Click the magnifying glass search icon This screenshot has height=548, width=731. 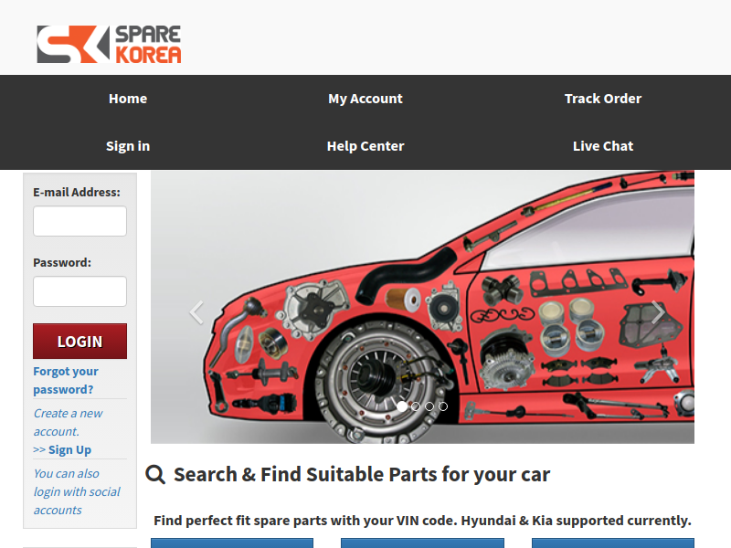point(155,475)
